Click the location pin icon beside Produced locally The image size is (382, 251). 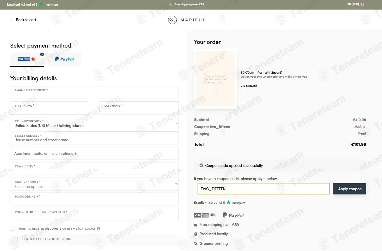[x=196, y=234]
